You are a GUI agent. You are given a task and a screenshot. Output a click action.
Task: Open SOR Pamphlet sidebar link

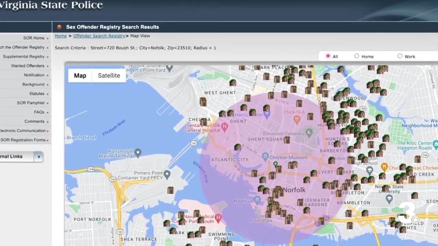point(31,102)
